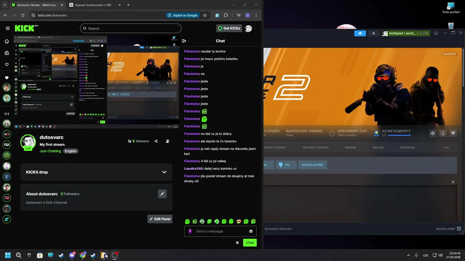Reload the kick.com page

click(23, 15)
